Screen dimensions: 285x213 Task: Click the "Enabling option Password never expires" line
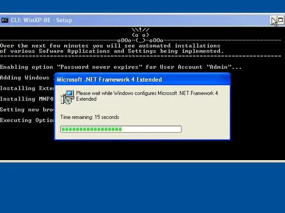[x=121, y=67]
